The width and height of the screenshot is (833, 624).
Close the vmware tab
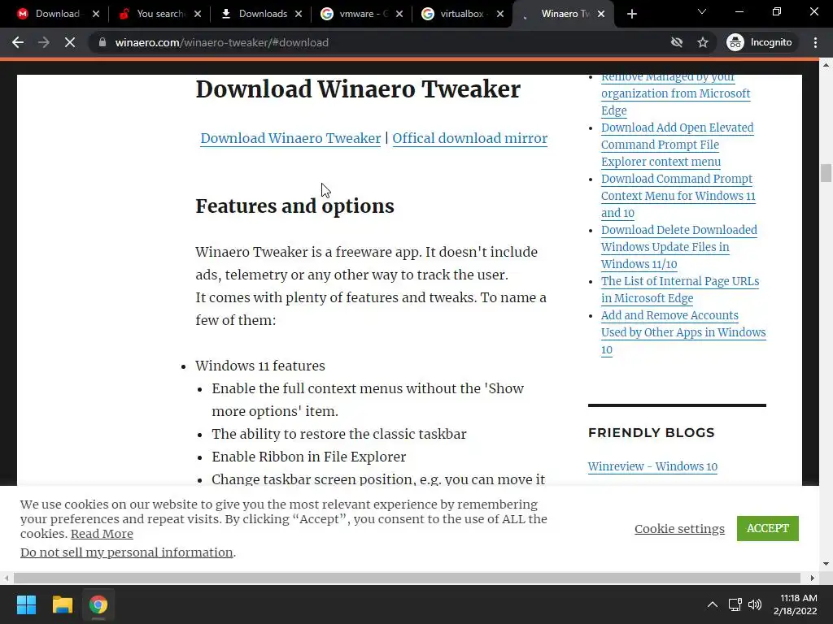click(x=399, y=14)
